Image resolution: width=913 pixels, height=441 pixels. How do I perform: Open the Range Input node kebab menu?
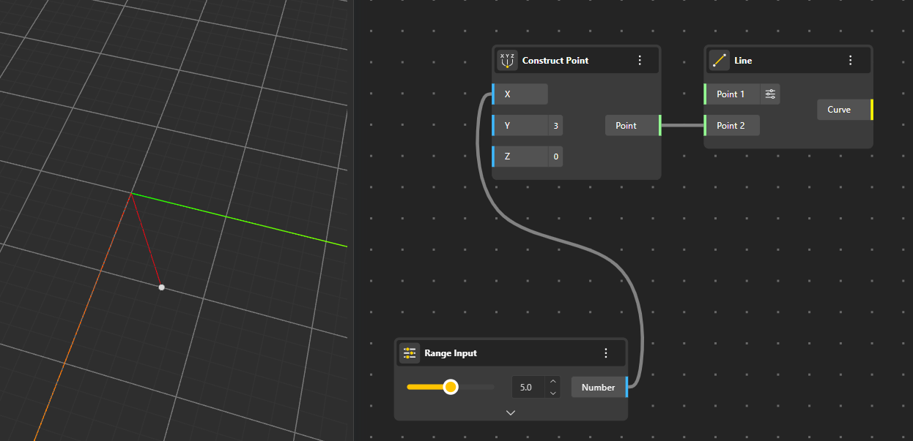pos(606,353)
